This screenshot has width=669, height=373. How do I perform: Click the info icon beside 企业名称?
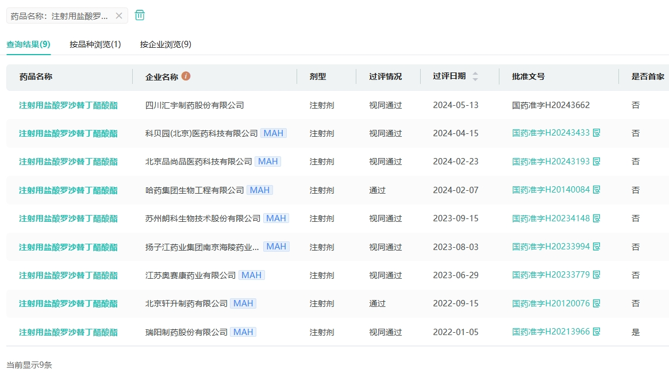tap(186, 76)
